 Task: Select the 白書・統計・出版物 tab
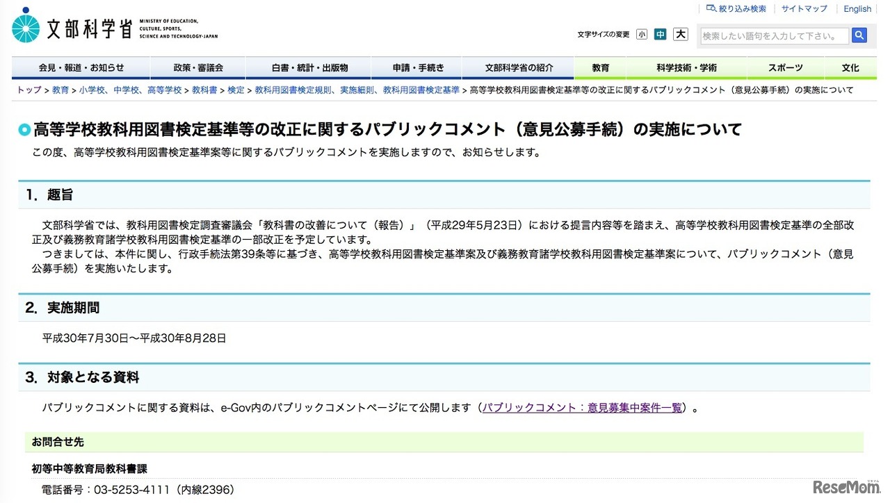308,68
